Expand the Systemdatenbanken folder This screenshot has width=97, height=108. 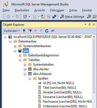pos(15,46)
